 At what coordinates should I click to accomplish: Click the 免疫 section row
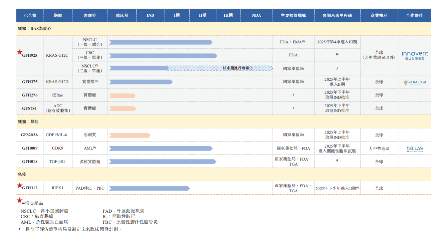coord(22,174)
